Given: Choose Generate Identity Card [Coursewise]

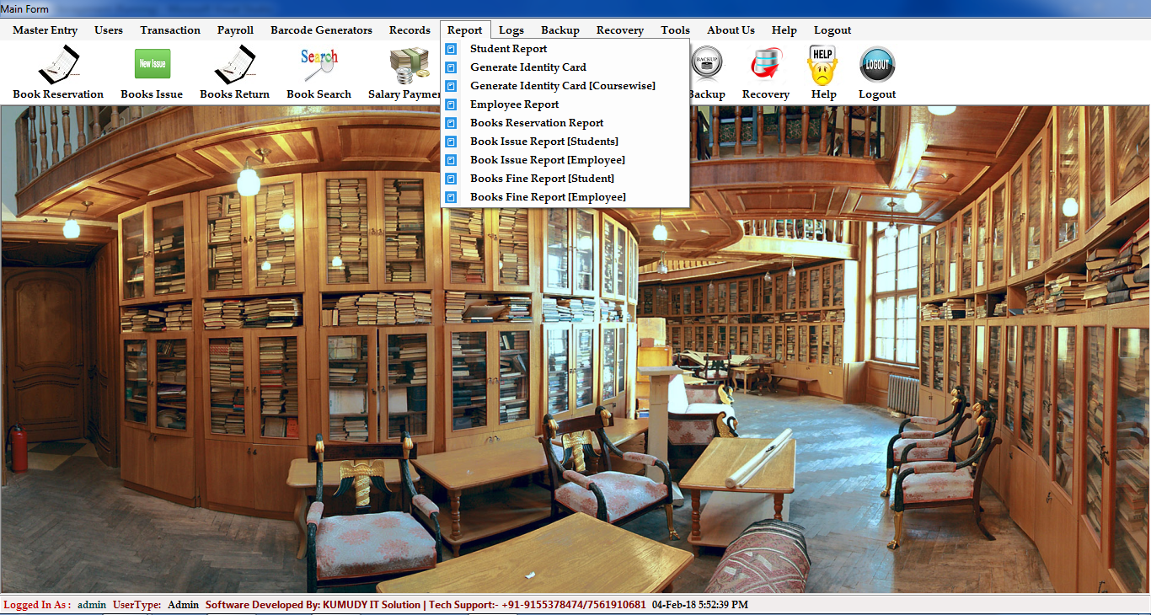Looking at the screenshot, I should [562, 86].
